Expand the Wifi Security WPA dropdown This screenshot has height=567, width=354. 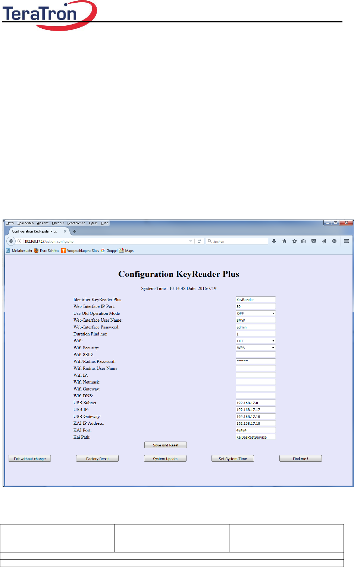coord(256,348)
